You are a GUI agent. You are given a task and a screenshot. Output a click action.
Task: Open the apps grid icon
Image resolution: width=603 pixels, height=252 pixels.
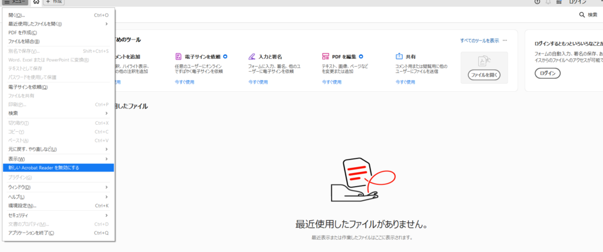point(560,2)
